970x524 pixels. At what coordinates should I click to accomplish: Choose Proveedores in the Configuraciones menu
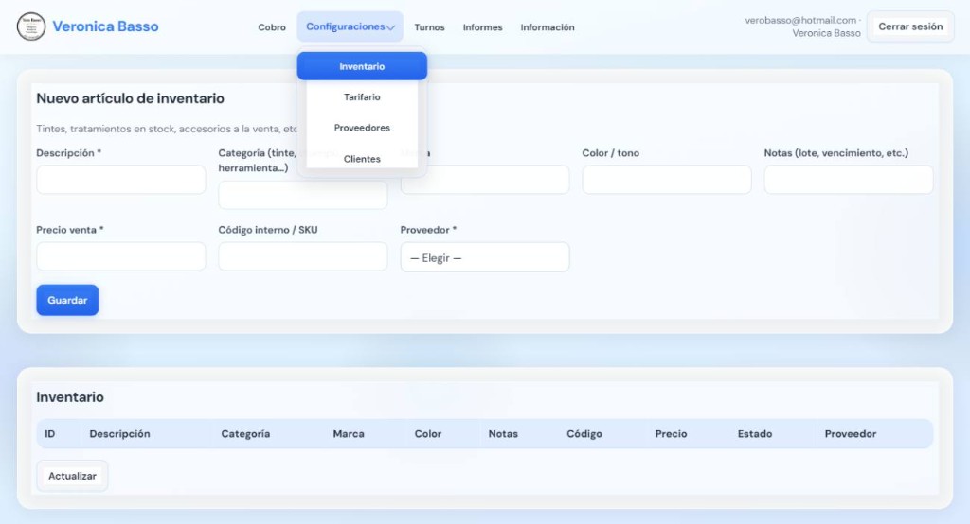point(362,128)
